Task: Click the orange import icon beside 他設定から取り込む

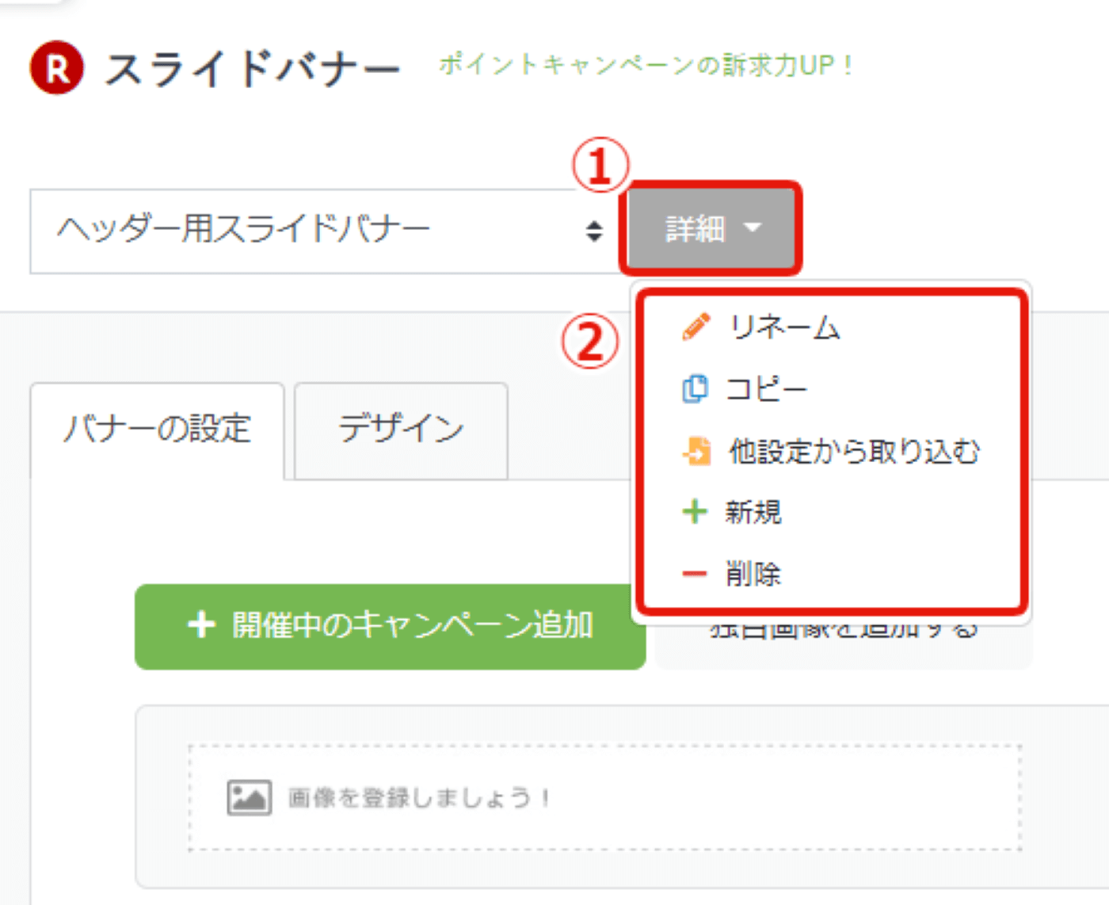Action: (696, 451)
